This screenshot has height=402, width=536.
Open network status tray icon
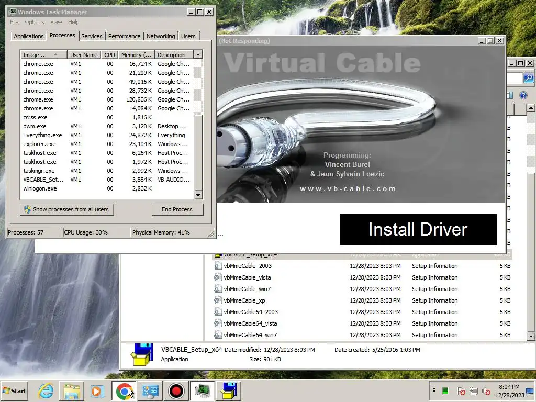coord(473,390)
